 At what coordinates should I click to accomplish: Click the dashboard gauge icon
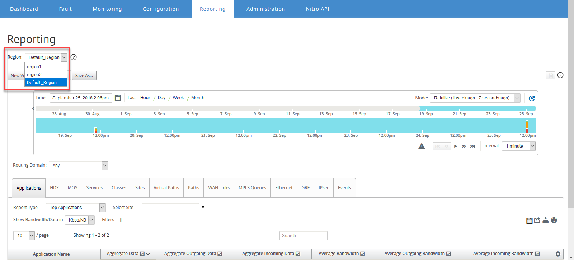click(554, 220)
